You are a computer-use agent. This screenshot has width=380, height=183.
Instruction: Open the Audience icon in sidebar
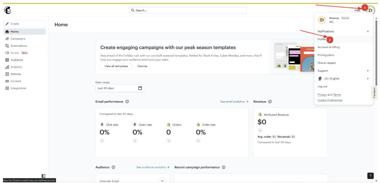tap(7, 60)
